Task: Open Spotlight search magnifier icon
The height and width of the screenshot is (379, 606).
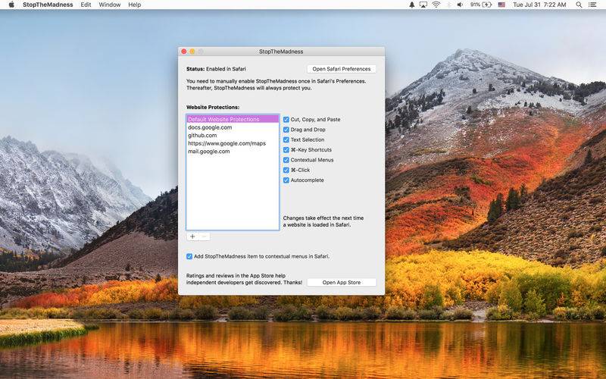Action: click(x=579, y=5)
